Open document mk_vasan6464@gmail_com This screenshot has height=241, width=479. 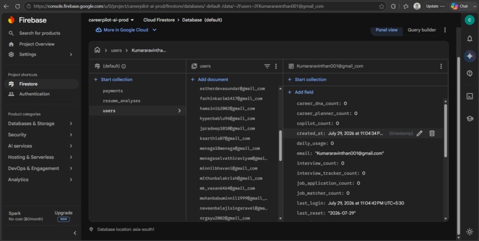pyautogui.click(x=227, y=188)
